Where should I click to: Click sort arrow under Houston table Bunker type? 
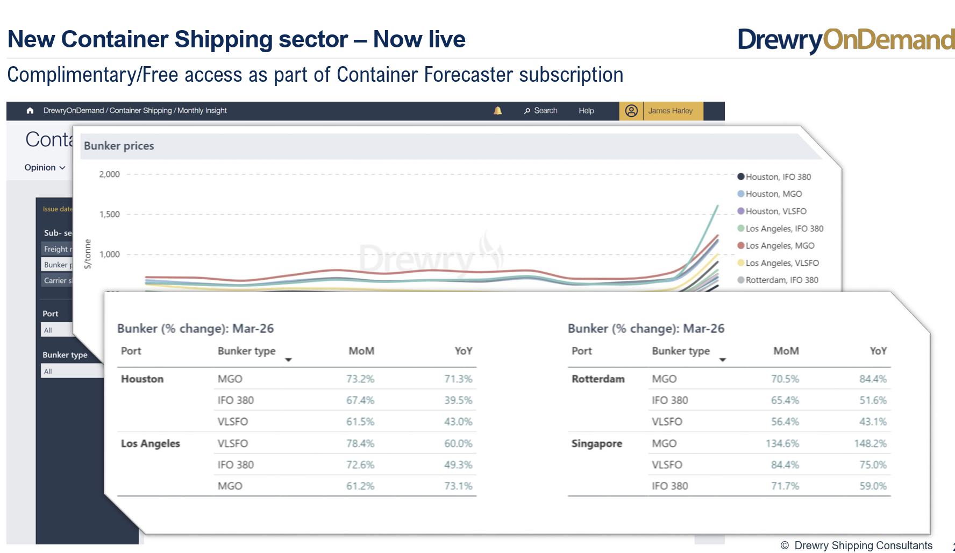coord(288,360)
